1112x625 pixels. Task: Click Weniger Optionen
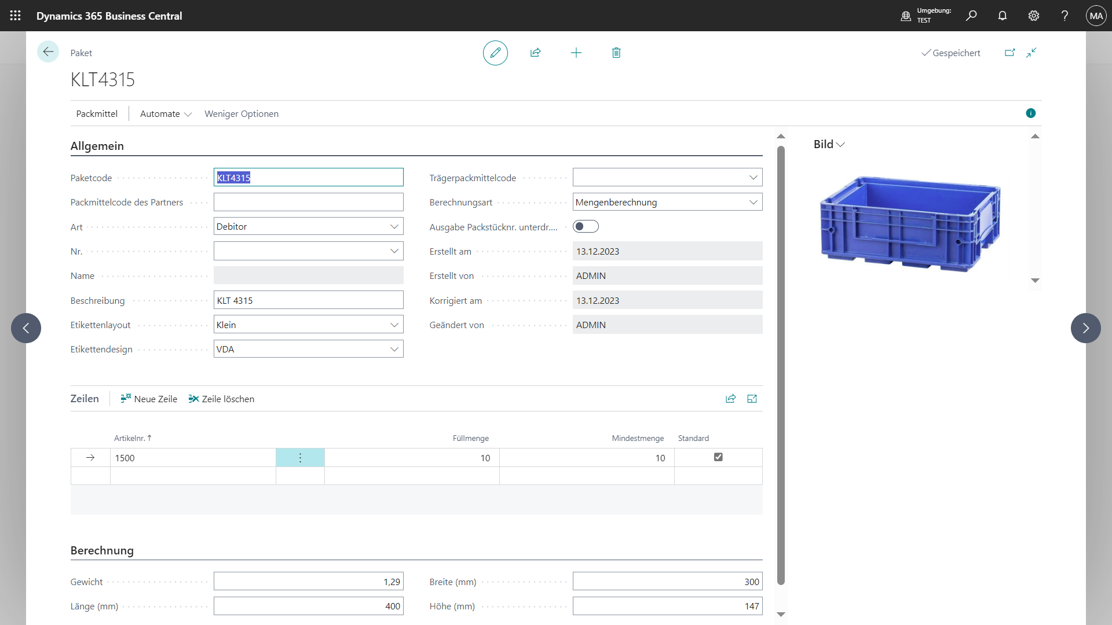point(242,113)
